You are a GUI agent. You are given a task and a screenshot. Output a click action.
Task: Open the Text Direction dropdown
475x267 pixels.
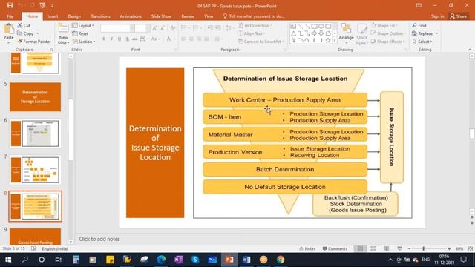[x=255, y=26]
